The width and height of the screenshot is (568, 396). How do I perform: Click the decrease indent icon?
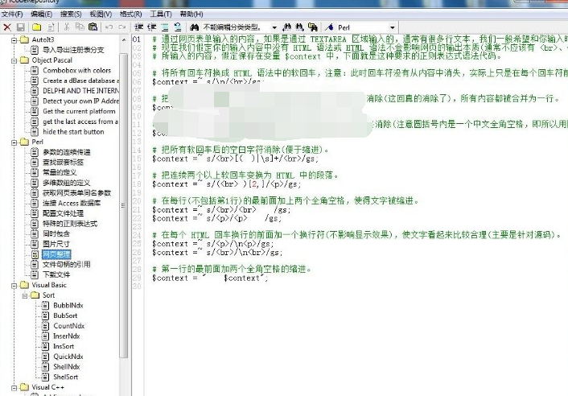tap(152, 27)
